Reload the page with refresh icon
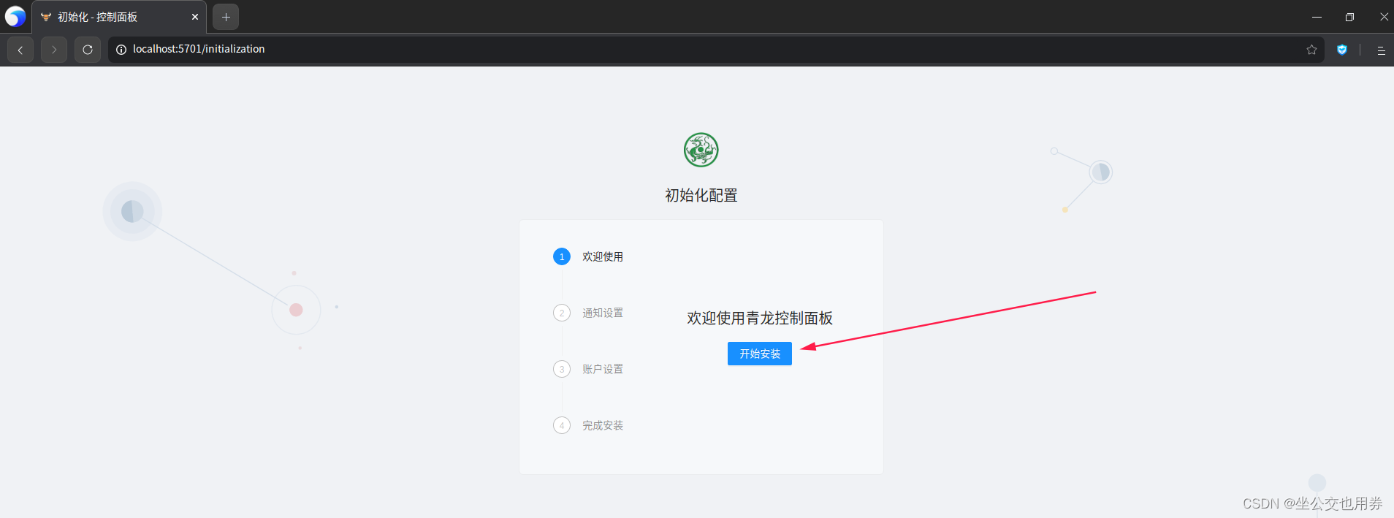Viewport: 1394px width, 518px height. [88, 50]
